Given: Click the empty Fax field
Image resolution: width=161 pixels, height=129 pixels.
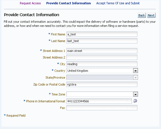Looking at the screenshot, I should (102, 108).
